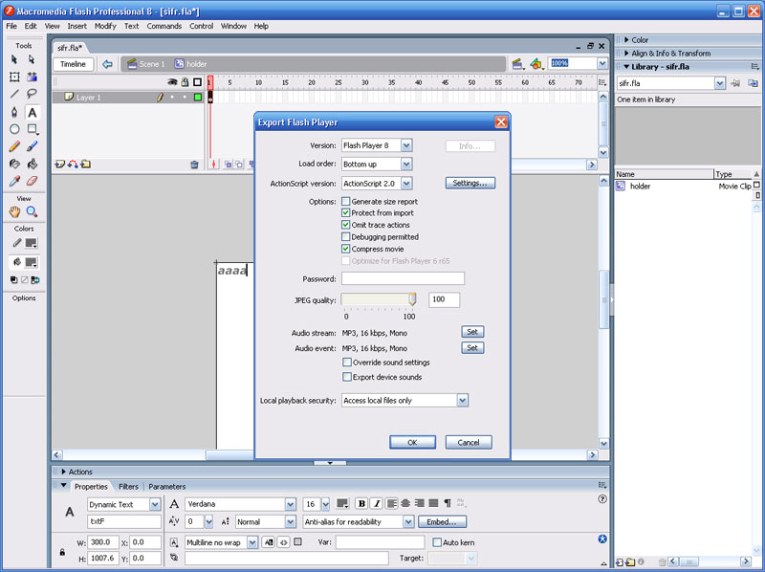Toggle Italic text formatting
This screenshot has width=765, height=572.
point(376,504)
